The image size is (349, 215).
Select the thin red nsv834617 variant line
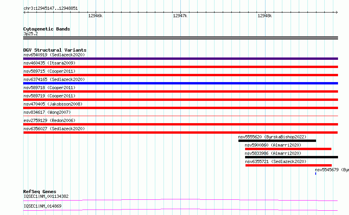point(180,116)
